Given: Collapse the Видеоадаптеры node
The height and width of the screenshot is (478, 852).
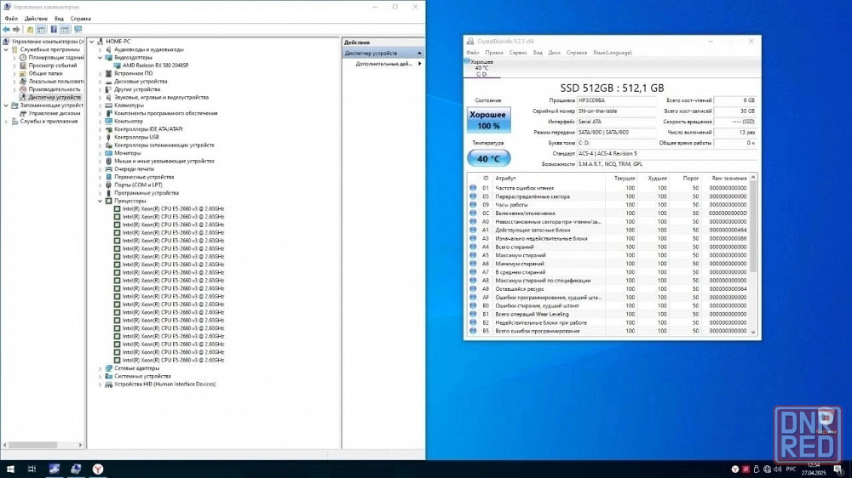Looking at the screenshot, I should click(101, 58).
